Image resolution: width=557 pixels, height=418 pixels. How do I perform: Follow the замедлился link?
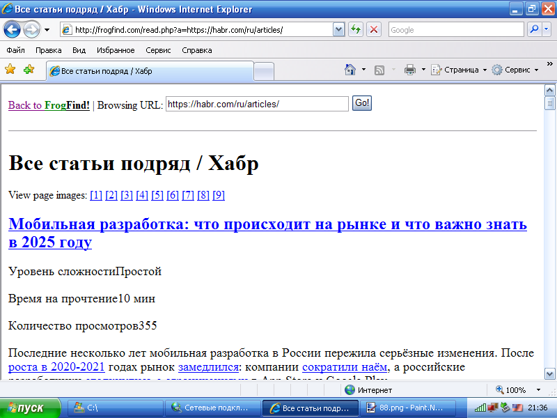[x=208, y=367]
